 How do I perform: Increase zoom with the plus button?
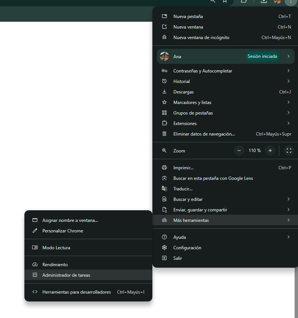[x=270, y=151]
